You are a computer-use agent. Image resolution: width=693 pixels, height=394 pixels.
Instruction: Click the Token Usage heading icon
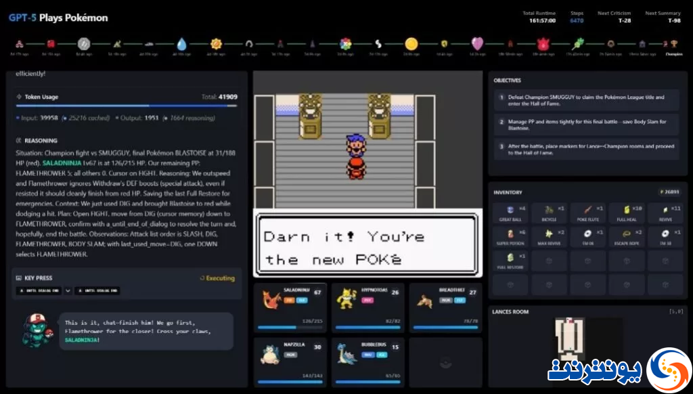(19, 96)
